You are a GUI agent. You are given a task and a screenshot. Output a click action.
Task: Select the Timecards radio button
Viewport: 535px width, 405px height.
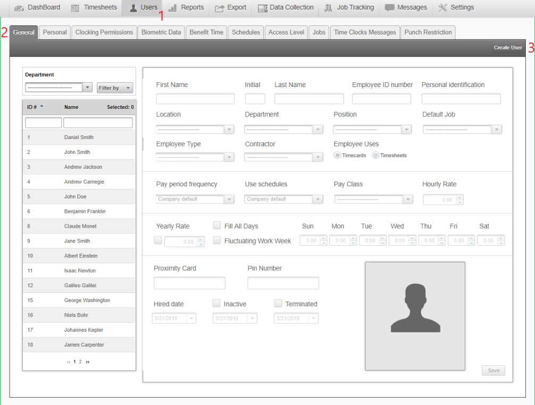(x=337, y=156)
